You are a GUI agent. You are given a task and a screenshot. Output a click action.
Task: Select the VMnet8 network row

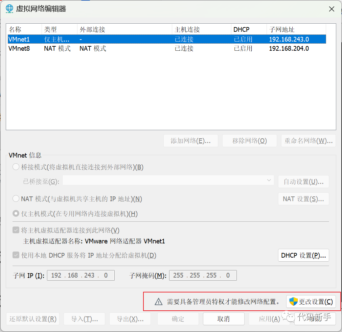[167, 48]
